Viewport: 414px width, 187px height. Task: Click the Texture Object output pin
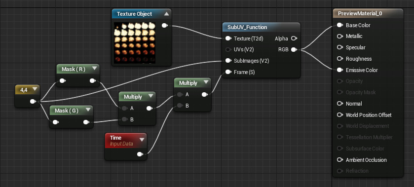coord(164,25)
